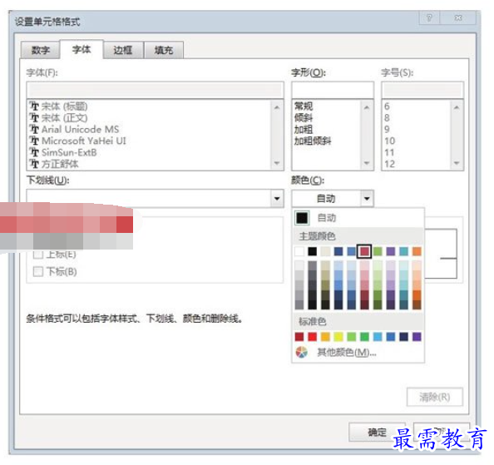Pick the bright red standard color

(312, 337)
